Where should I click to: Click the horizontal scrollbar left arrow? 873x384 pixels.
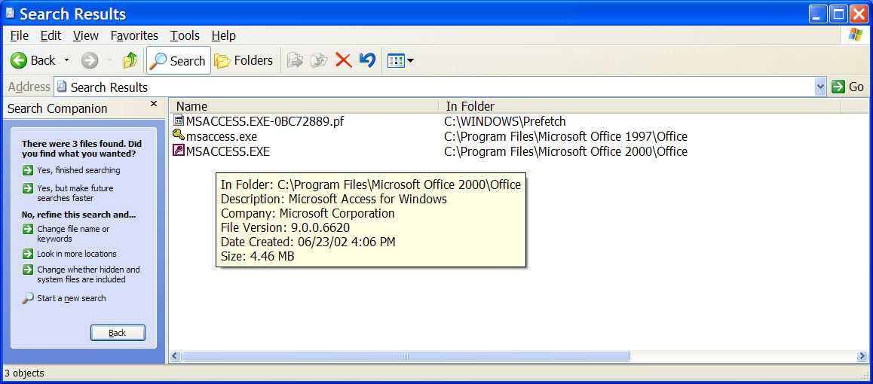tap(175, 356)
